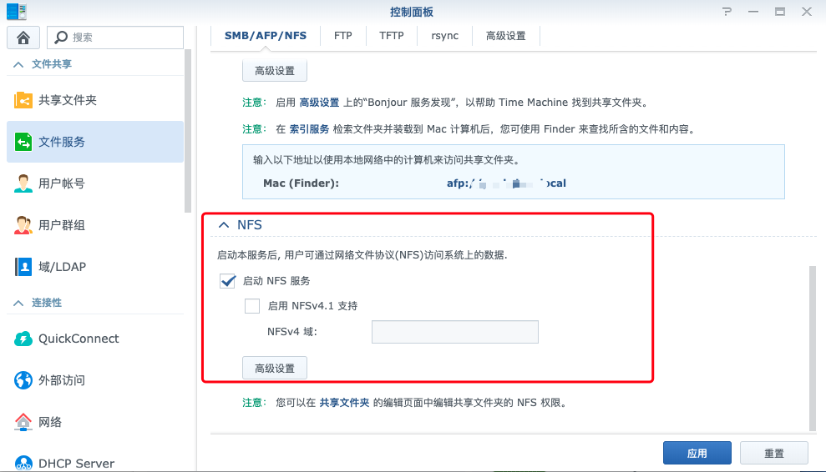Click the main panel vertical scrollbar
This screenshot has width=826, height=472.
813,349
